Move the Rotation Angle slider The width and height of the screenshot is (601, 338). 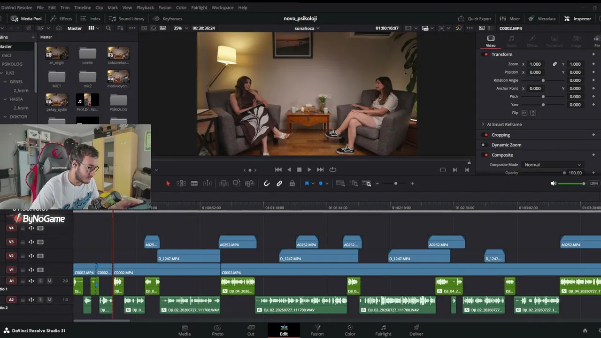[543, 80]
